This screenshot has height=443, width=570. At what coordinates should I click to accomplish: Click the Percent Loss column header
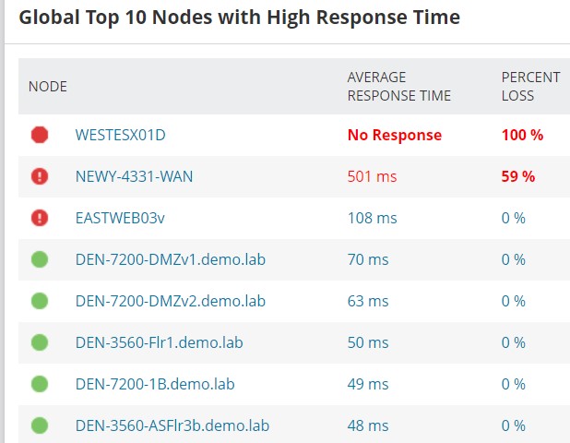530,87
